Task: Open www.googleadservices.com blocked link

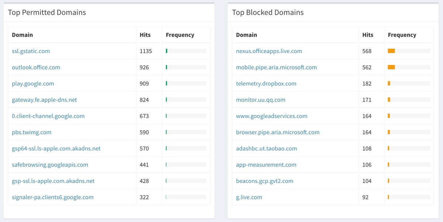Action: pos(271,116)
